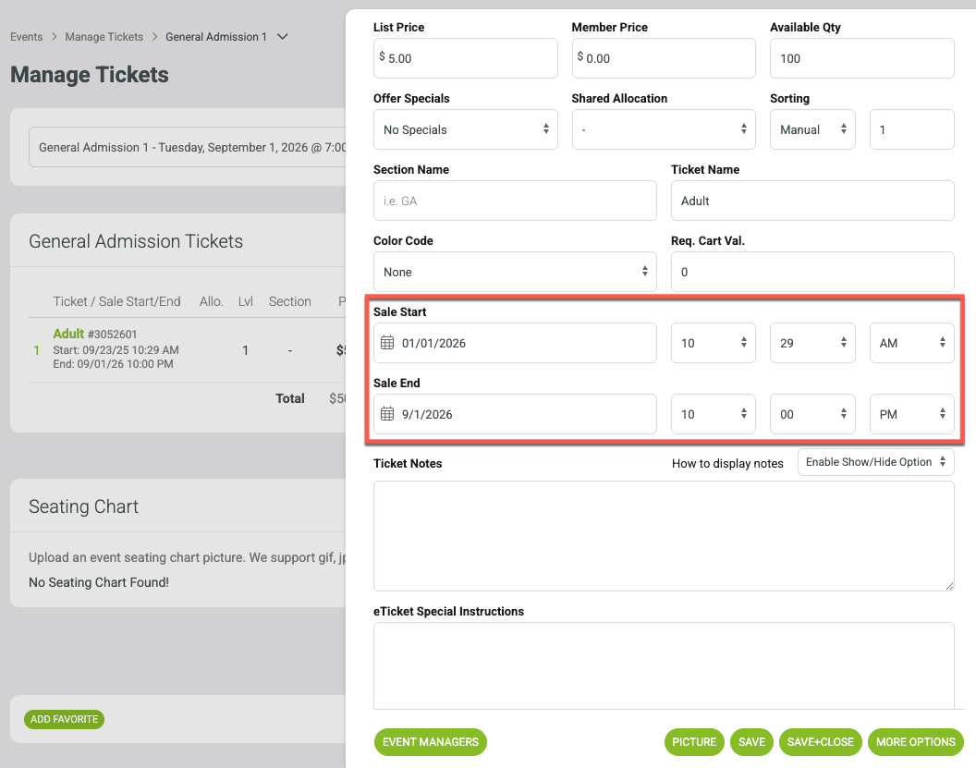Select 'No Seating Chart Found!' text
Screen dimensions: 976x768
point(99,582)
